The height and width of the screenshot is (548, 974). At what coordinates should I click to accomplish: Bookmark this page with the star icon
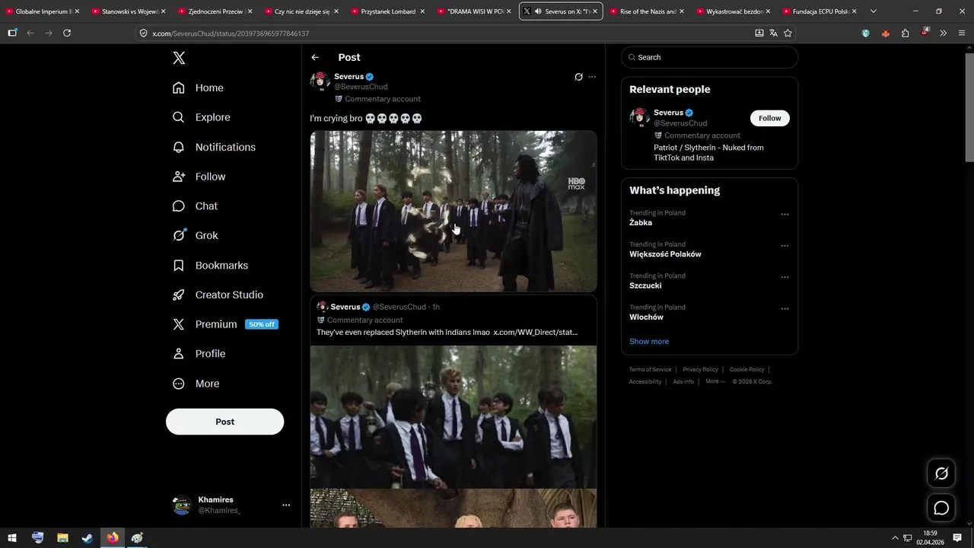(788, 33)
